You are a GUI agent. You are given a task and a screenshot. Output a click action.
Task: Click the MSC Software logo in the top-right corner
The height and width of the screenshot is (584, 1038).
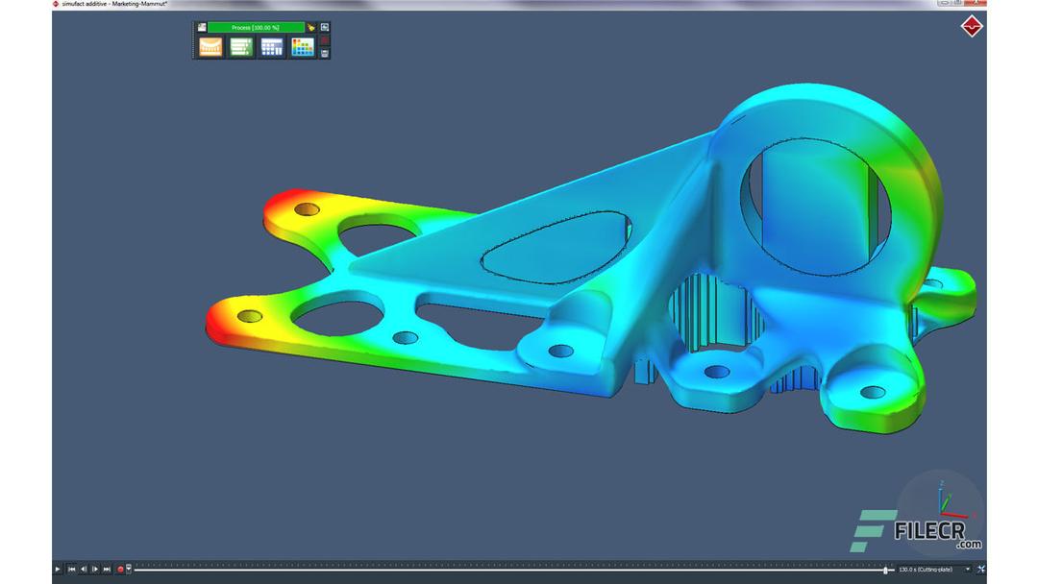pos(973,26)
